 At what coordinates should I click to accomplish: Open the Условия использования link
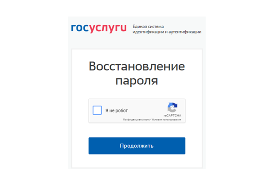[x=166, y=120]
